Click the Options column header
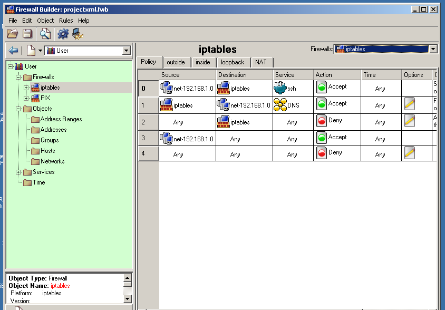The height and width of the screenshot is (310, 445). tap(417, 75)
